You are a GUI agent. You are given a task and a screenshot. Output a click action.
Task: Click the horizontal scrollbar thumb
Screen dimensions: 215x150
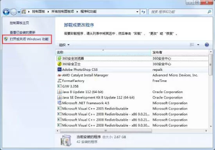coord(106,131)
